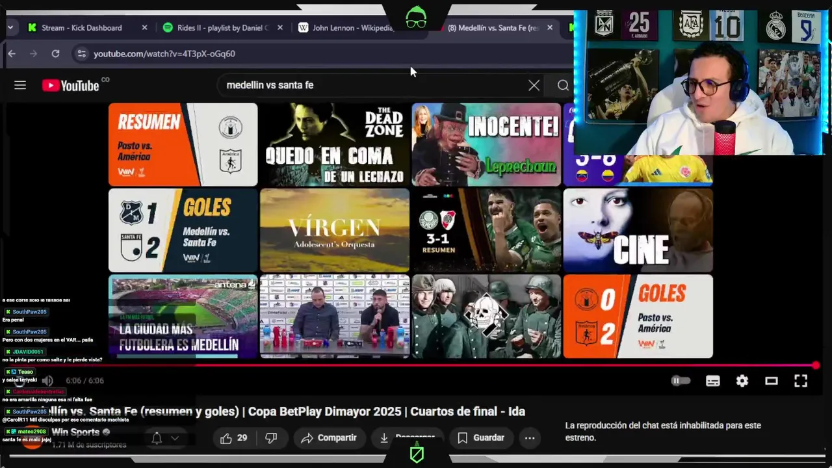Close the Medellín vs. Santa Fe tab
832x468 pixels.
tap(550, 28)
